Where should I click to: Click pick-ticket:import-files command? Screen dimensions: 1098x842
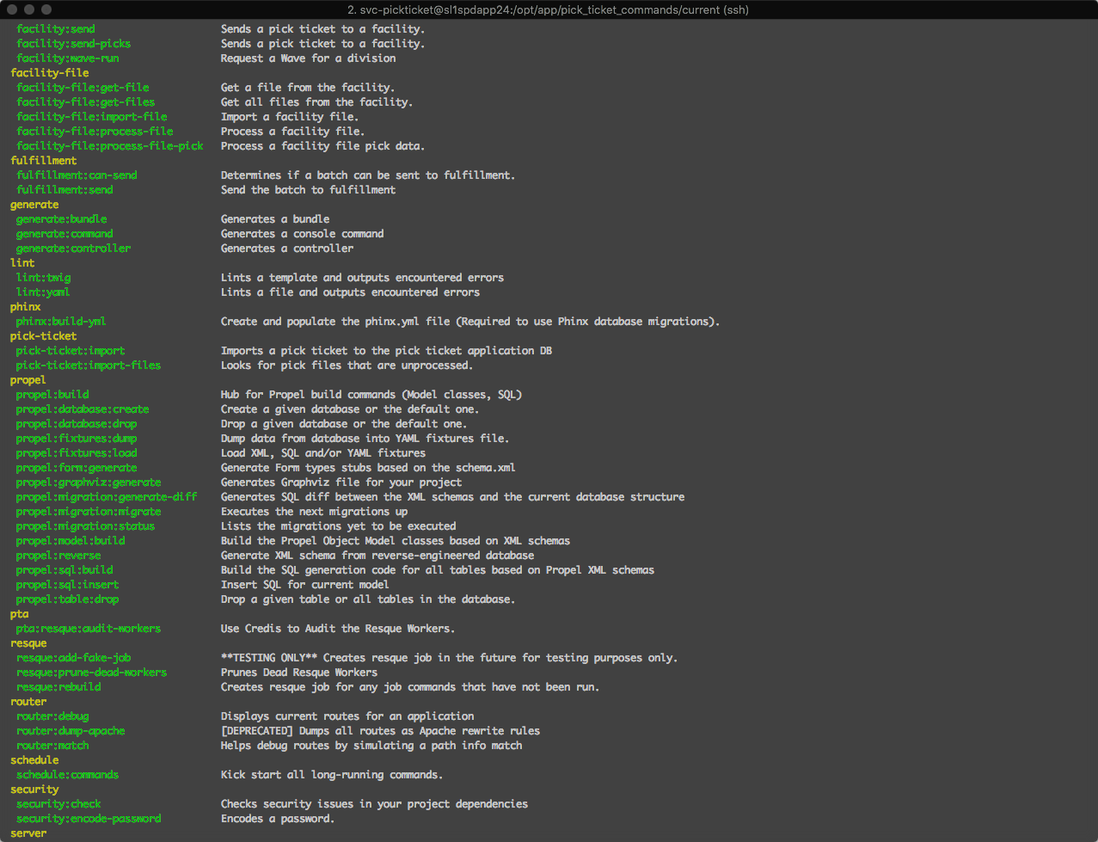(x=89, y=366)
